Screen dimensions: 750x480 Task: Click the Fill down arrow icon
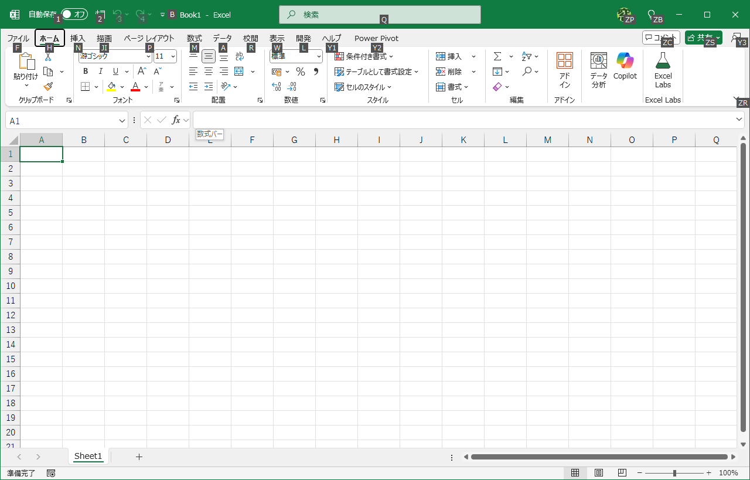click(497, 72)
